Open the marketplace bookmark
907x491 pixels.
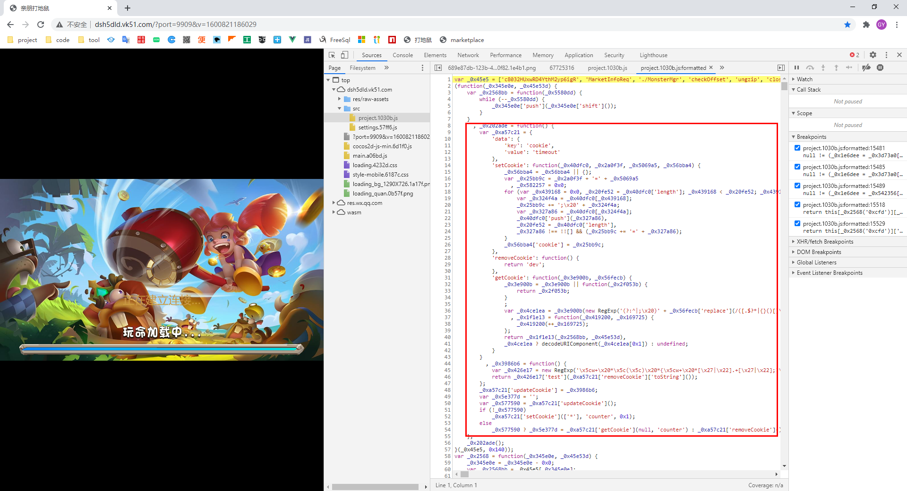[462, 40]
